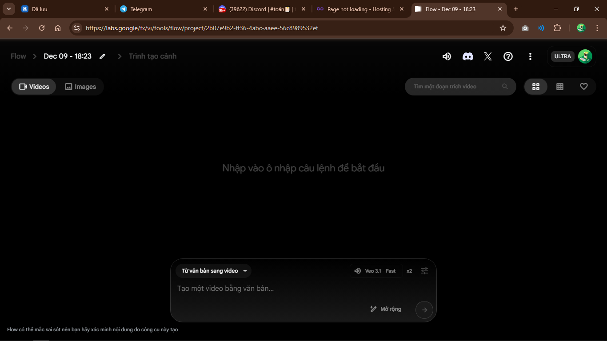The image size is (607, 341).
Task: Select the Images tab
Action: pos(80,87)
